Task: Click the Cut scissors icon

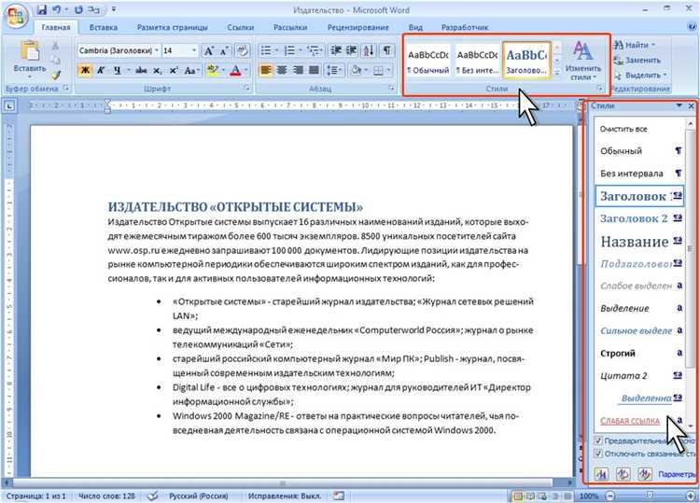Action: point(55,46)
